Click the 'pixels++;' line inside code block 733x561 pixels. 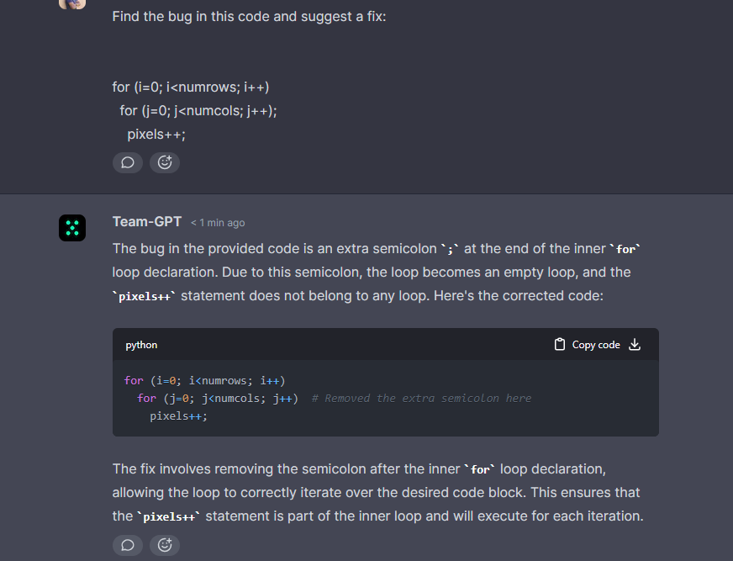coord(178,416)
